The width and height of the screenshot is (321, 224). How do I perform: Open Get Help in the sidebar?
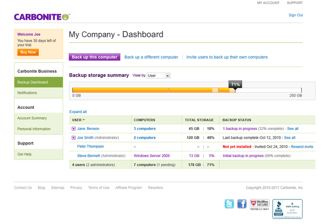24,154
